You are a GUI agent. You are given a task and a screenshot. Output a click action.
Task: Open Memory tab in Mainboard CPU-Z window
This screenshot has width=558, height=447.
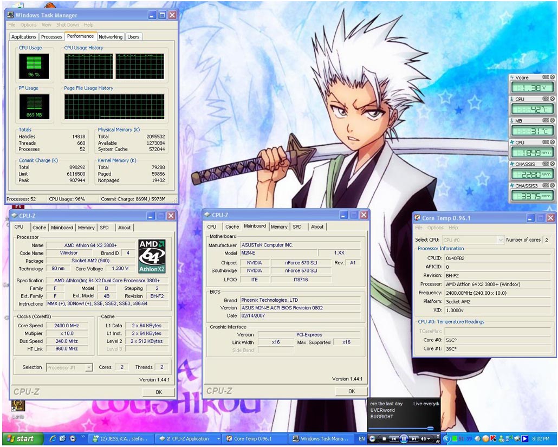[x=279, y=226]
